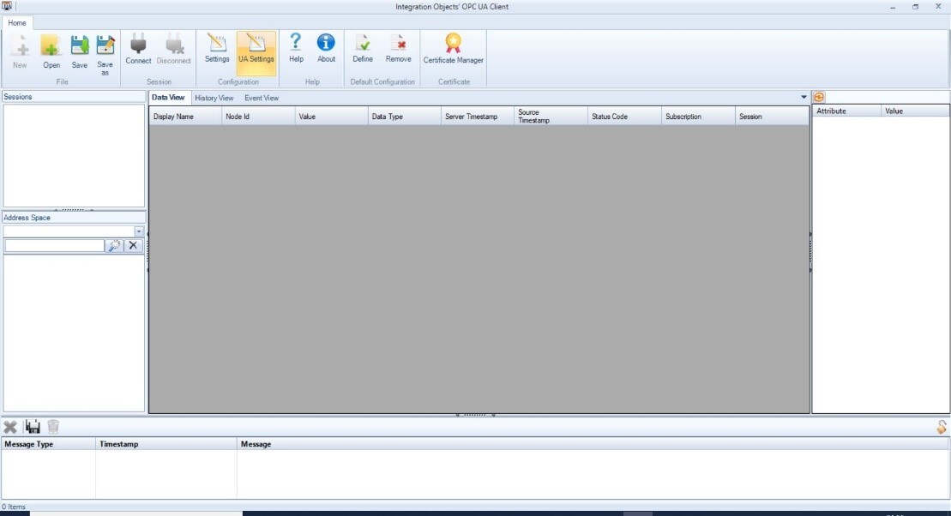The image size is (951, 516).
Task: Expand the Address Space dropdown
Action: [139, 231]
